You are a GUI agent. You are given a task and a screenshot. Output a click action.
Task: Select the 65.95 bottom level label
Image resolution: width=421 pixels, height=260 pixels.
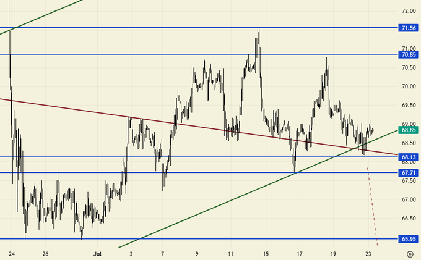[408, 239]
